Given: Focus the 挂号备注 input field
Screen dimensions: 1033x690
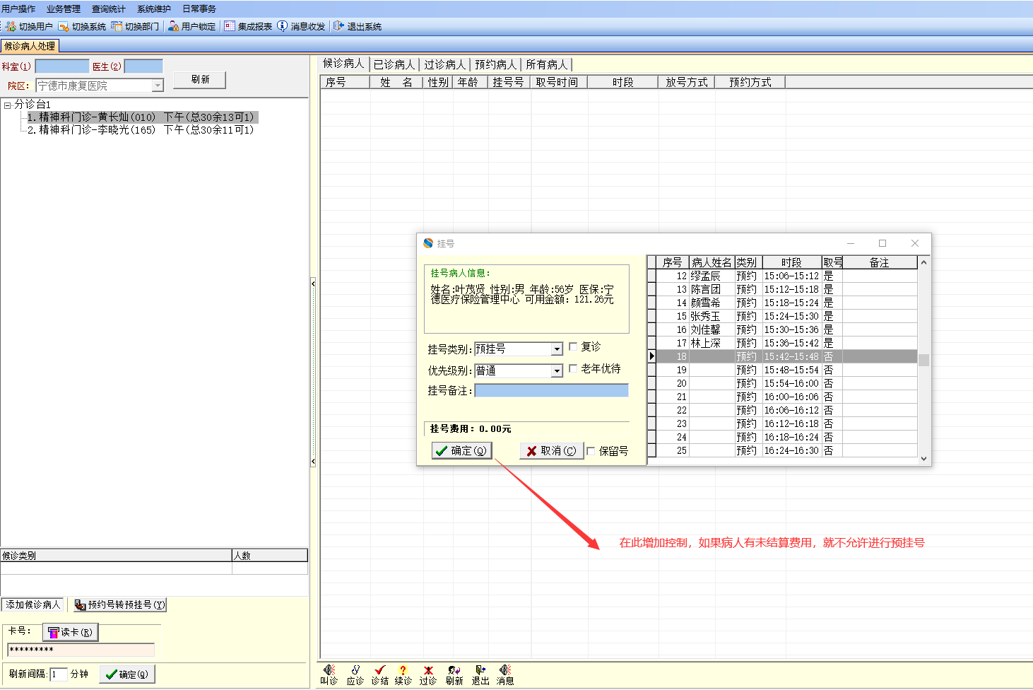Looking at the screenshot, I should [551, 390].
